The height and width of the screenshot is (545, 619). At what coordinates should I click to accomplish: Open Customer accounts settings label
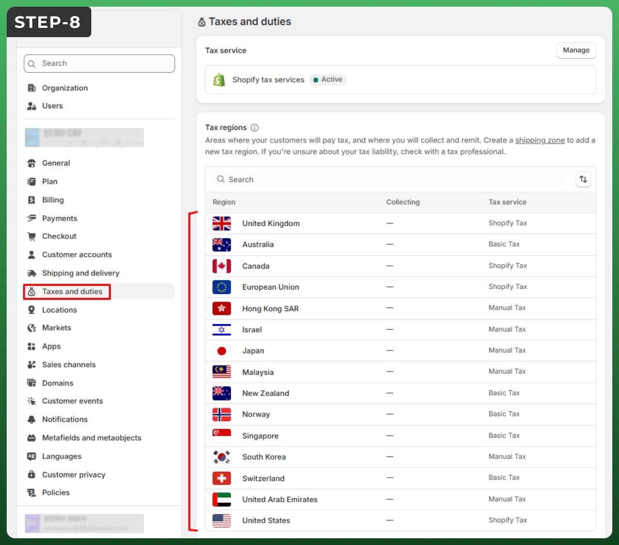[77, 255]
